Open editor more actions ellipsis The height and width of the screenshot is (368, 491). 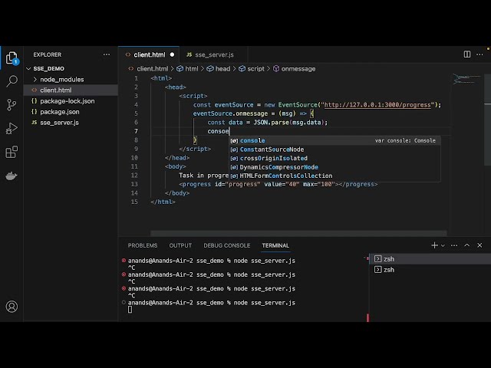(479, 54)
